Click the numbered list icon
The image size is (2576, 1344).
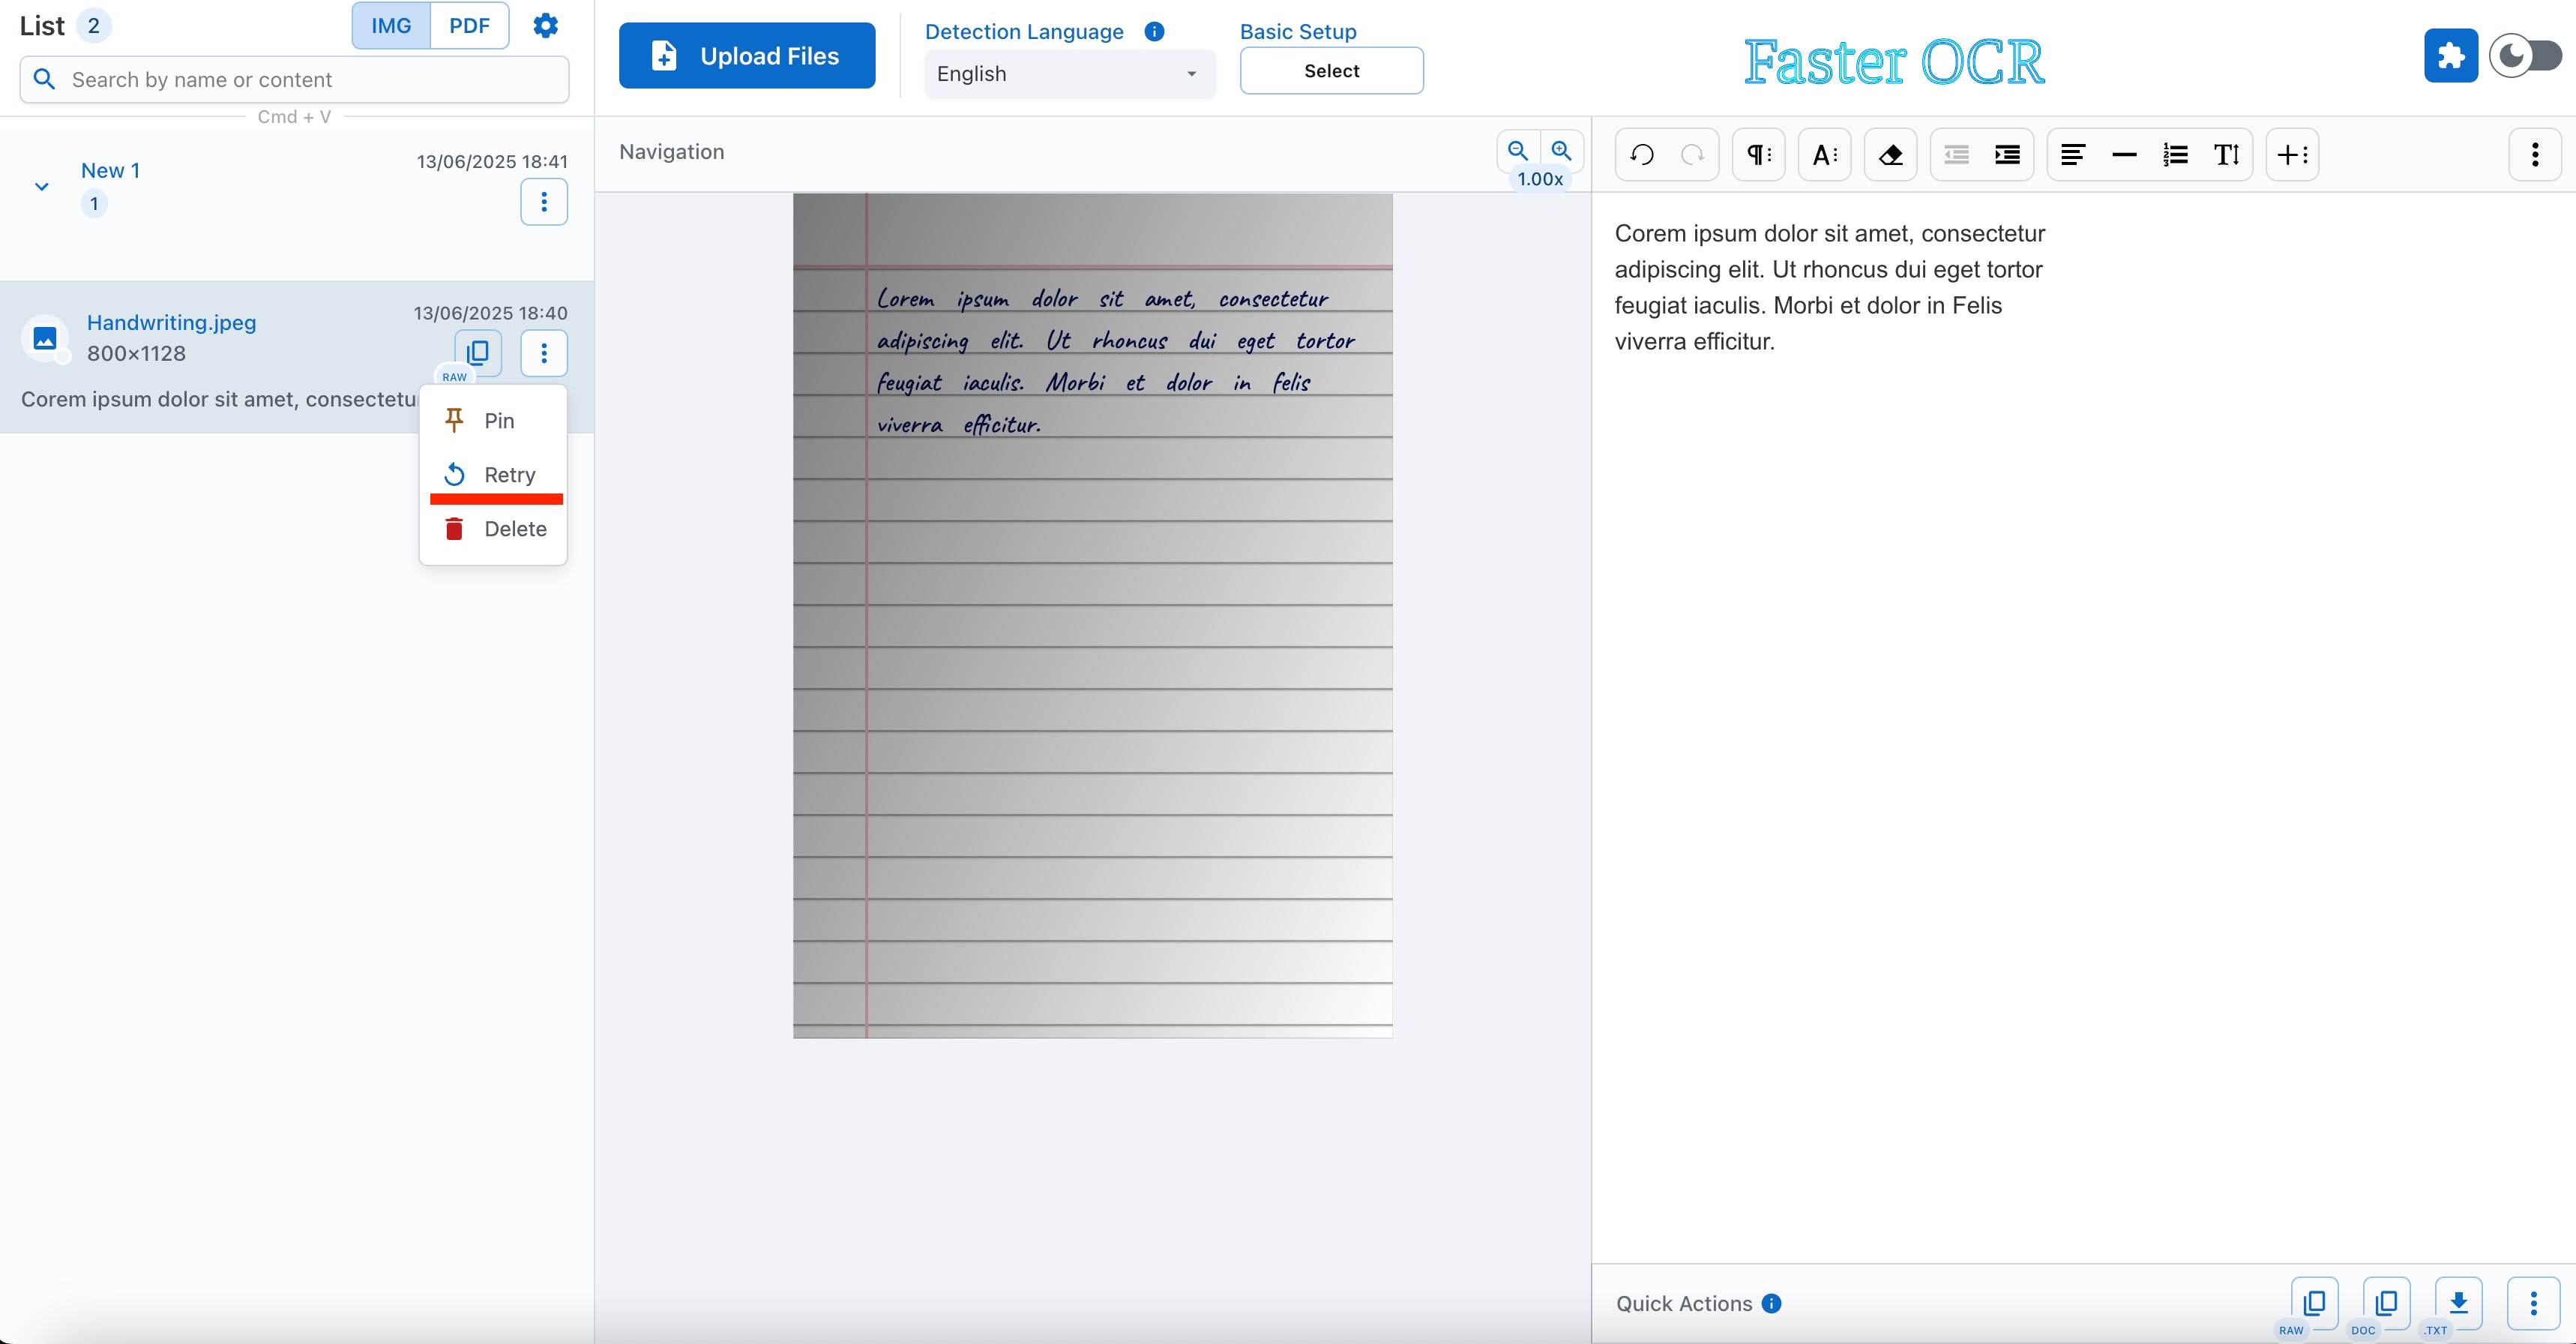2175,155
